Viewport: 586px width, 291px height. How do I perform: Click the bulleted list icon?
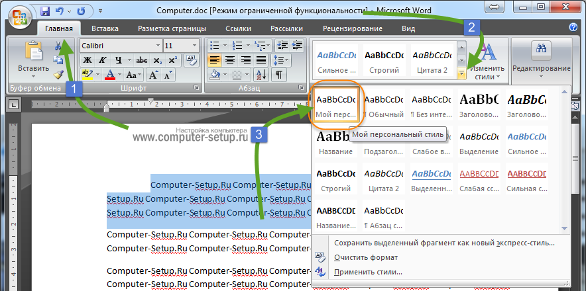[x=215, y=46]
